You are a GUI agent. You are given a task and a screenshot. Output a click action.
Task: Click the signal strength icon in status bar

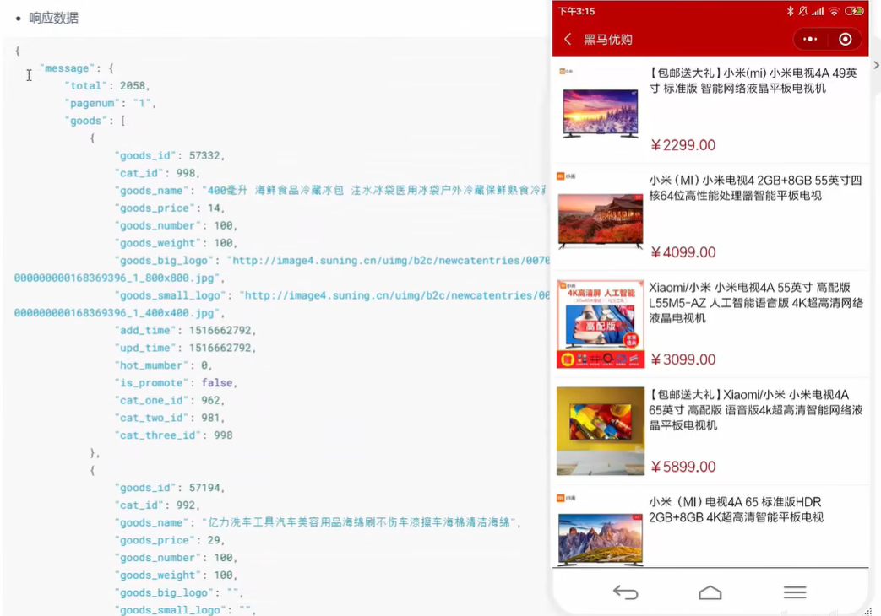pyautogui.click(x=818, y=11)
